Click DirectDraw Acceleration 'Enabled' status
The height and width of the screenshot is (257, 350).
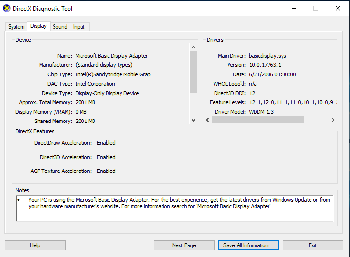click(x=106, y=143)
